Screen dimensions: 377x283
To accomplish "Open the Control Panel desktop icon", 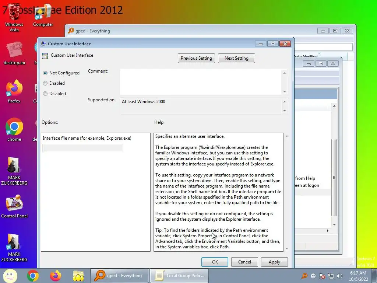I will pyautogui.click(x=14, y=206).
